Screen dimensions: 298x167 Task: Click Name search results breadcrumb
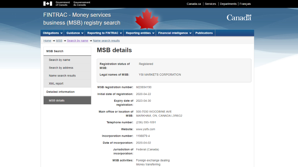click(x=106, y=40)
